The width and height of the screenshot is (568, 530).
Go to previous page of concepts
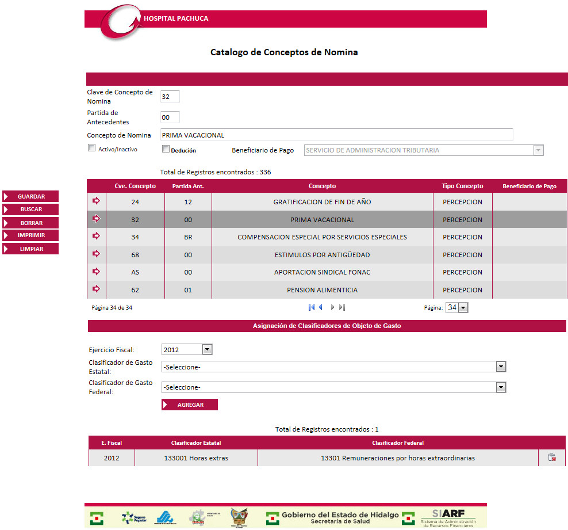(321, 307)
